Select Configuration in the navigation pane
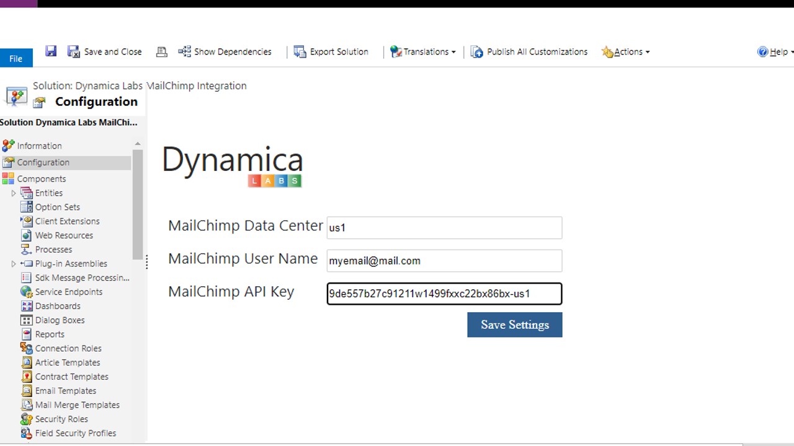The image size is (794, 446). (43, 162)
